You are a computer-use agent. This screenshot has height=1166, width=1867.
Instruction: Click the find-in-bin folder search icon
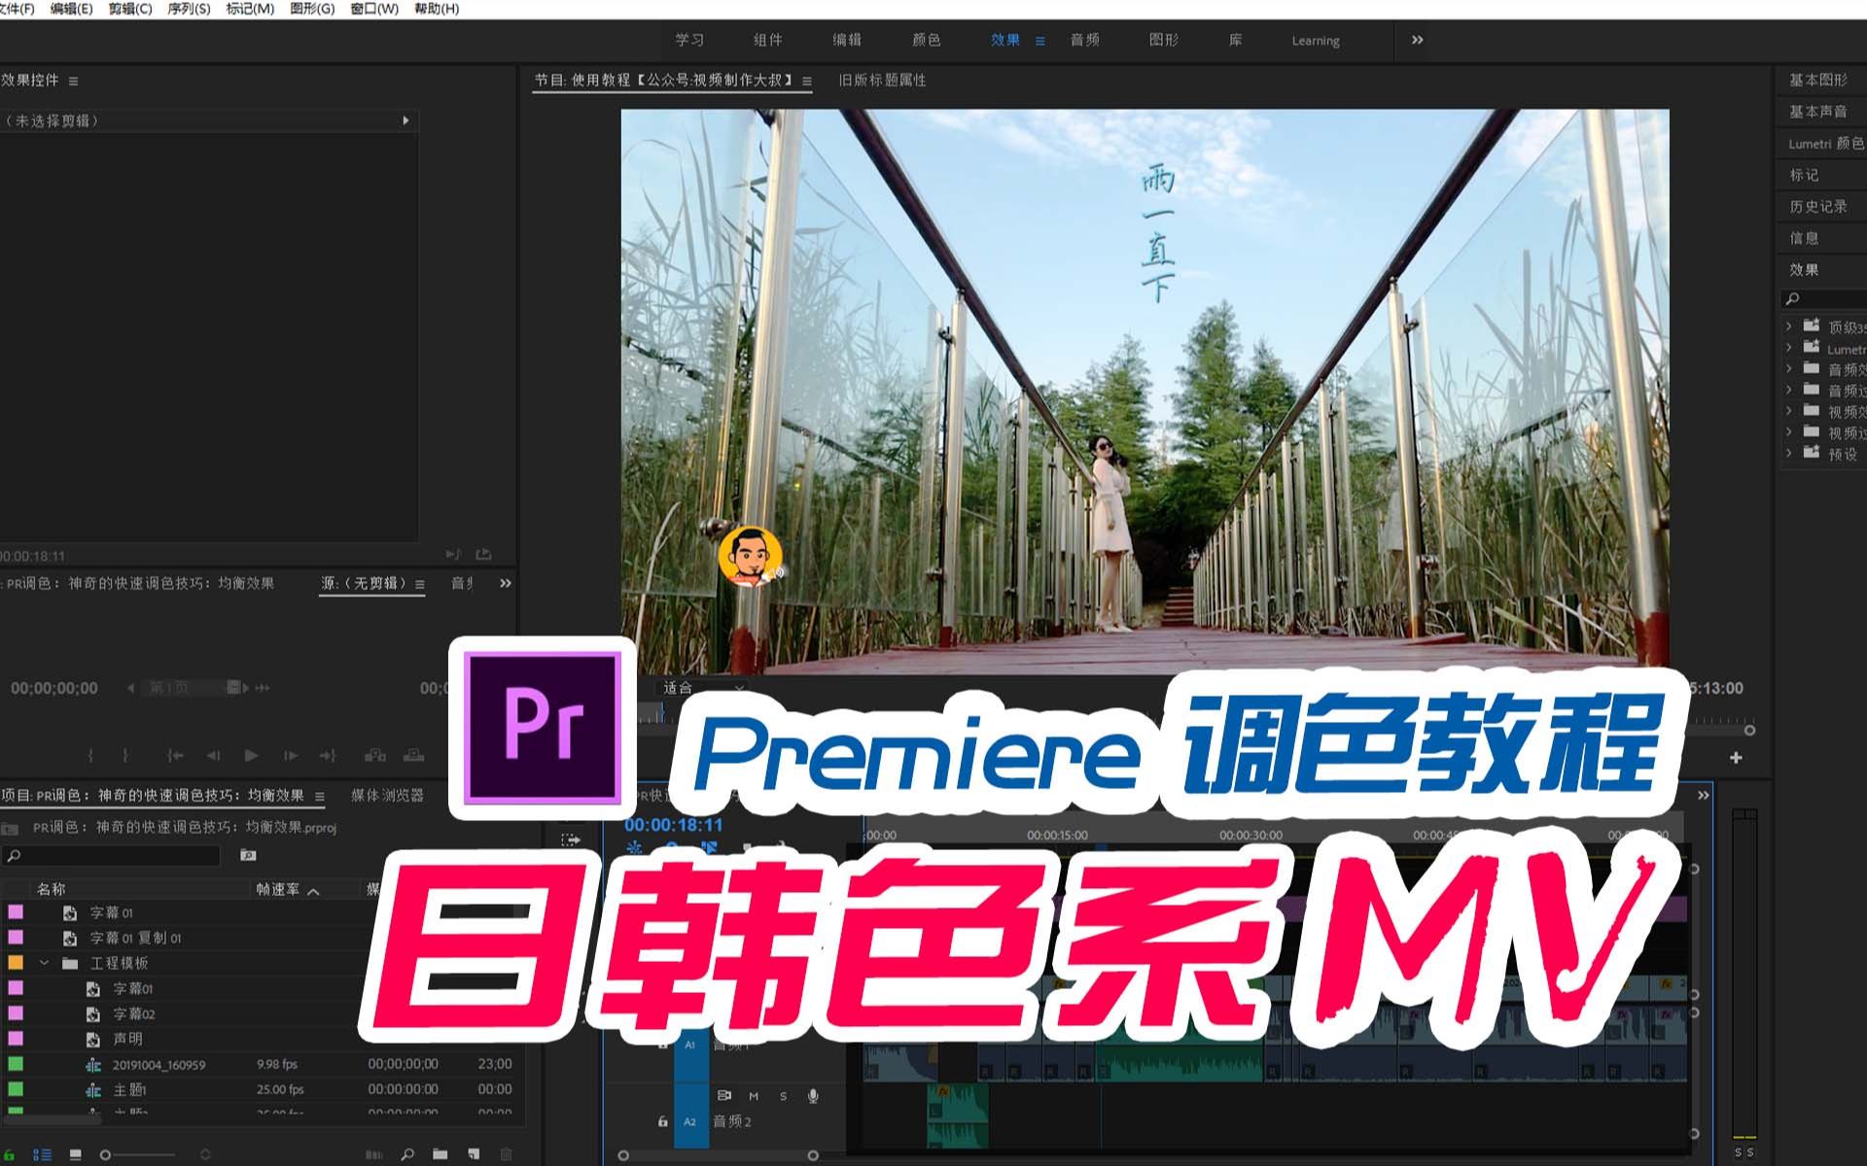click(248, 855)
